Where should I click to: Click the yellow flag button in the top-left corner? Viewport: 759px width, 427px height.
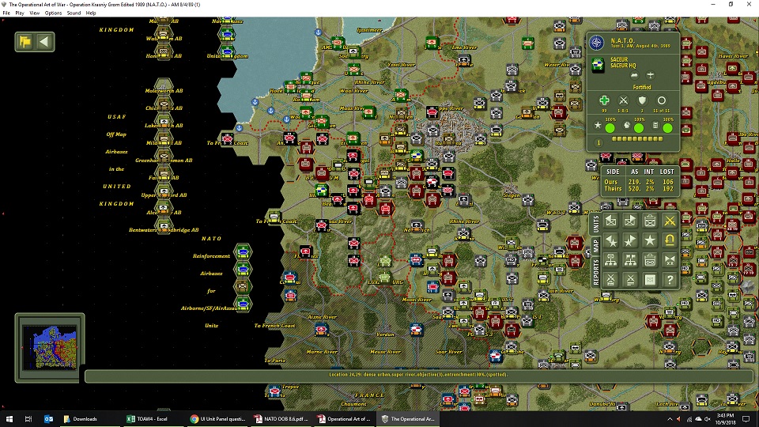click(x=25, y=42)
